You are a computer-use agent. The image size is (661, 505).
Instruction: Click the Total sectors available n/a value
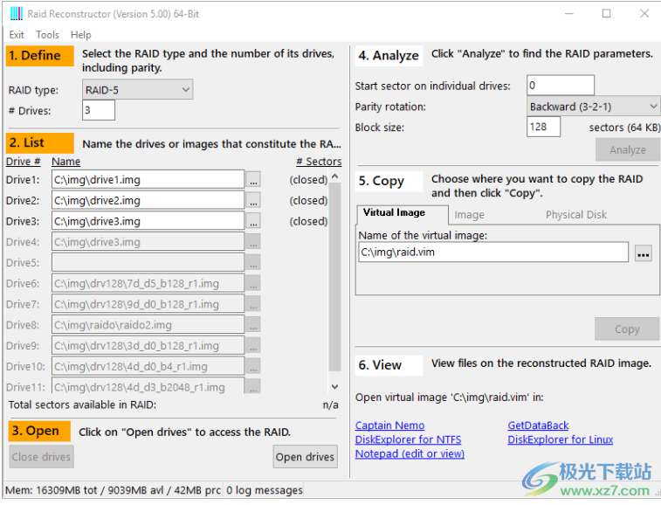click(330, 405)
